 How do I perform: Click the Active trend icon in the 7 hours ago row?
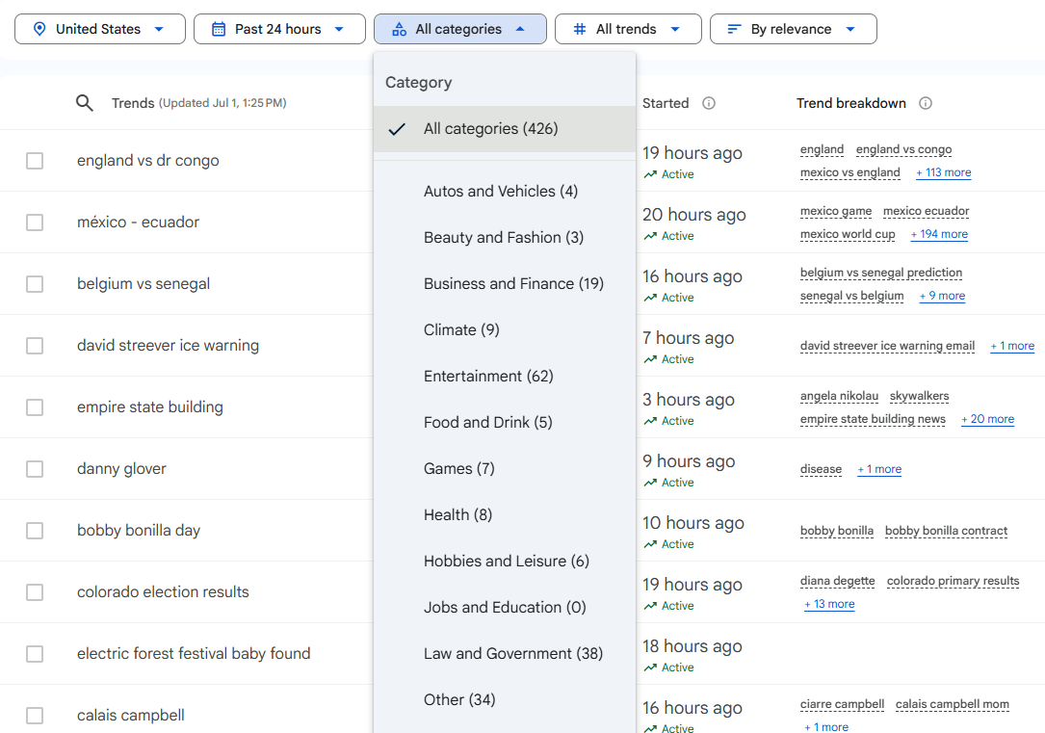(650, 359)
